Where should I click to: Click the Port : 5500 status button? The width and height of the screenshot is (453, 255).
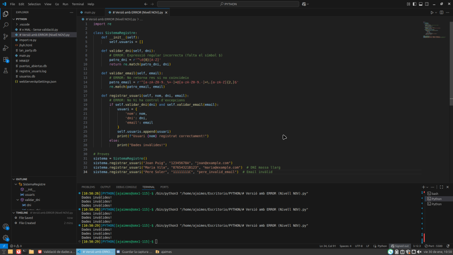(434, 246)
